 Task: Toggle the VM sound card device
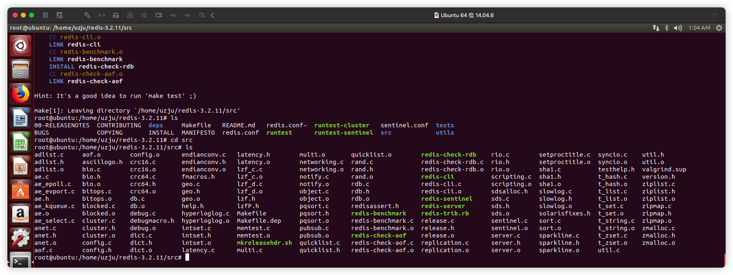tap(144, 15)
